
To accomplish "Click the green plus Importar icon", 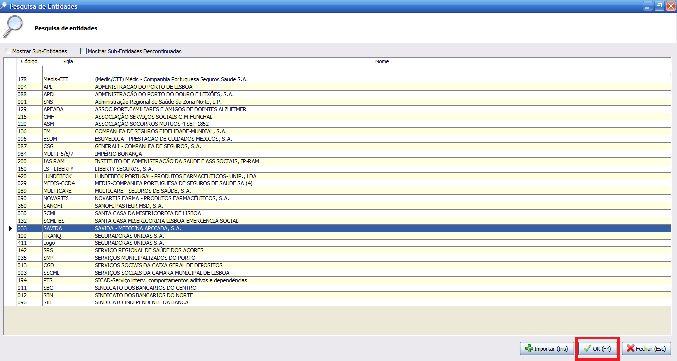I will (529, 349).
